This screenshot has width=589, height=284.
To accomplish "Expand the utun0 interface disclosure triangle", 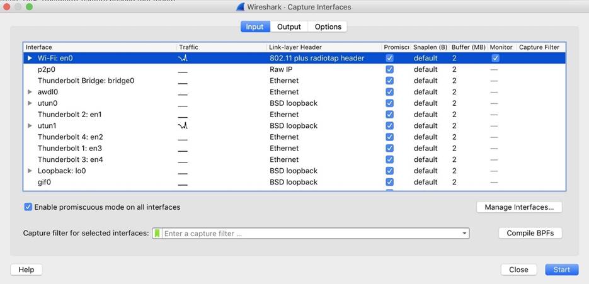I will (x=30, y=103).
